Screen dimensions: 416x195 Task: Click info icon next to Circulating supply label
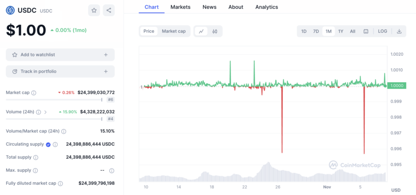coord(55,144)
